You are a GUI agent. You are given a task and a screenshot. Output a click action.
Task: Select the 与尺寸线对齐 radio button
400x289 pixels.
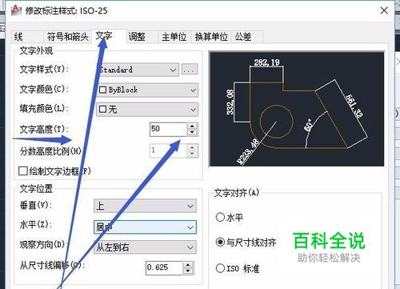click(x=220, y=242)
